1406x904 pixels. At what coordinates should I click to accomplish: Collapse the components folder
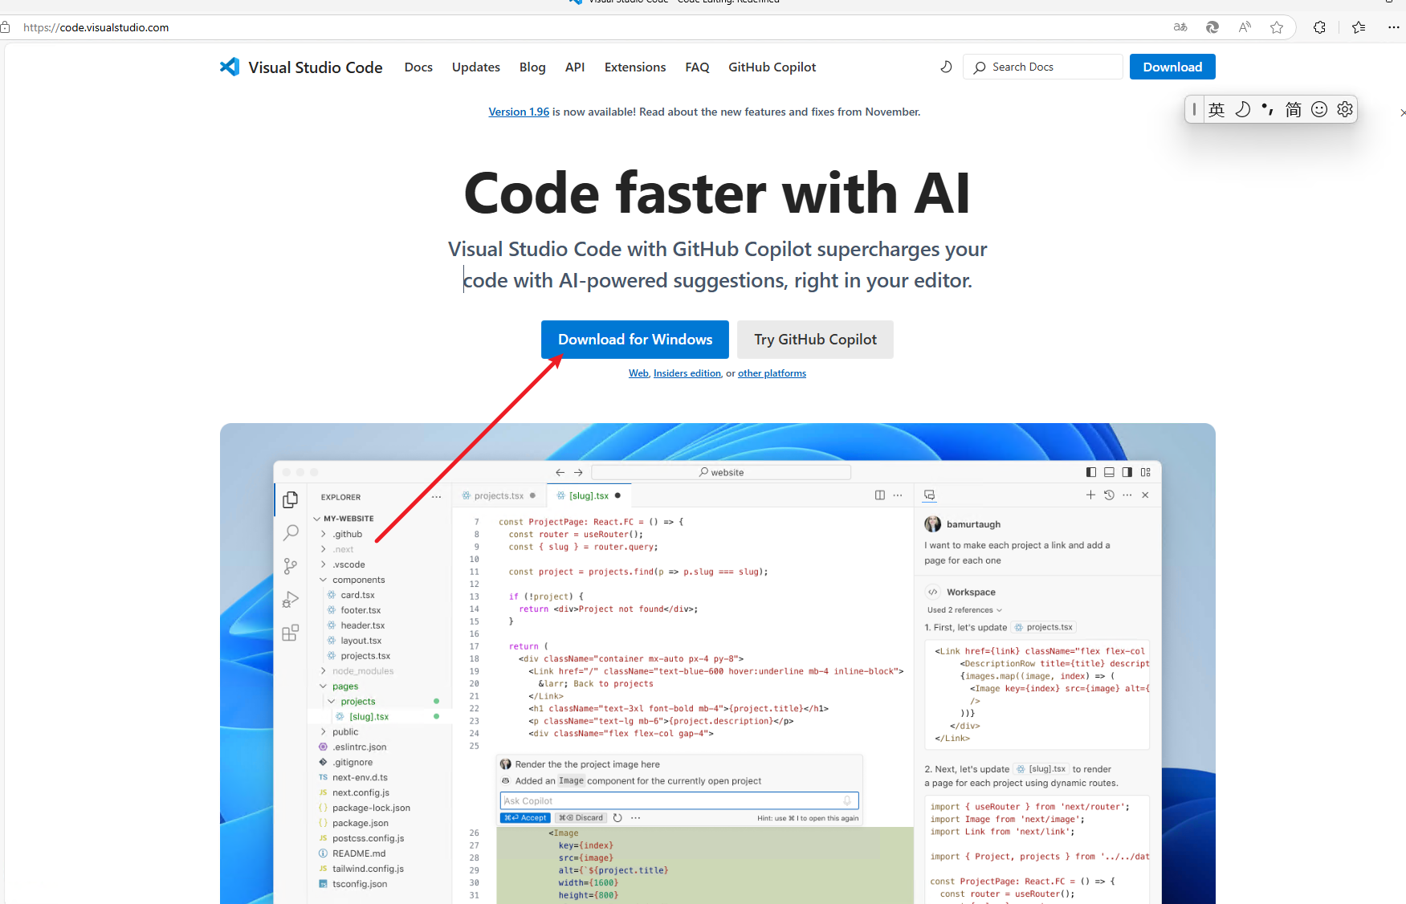(353, 580)
